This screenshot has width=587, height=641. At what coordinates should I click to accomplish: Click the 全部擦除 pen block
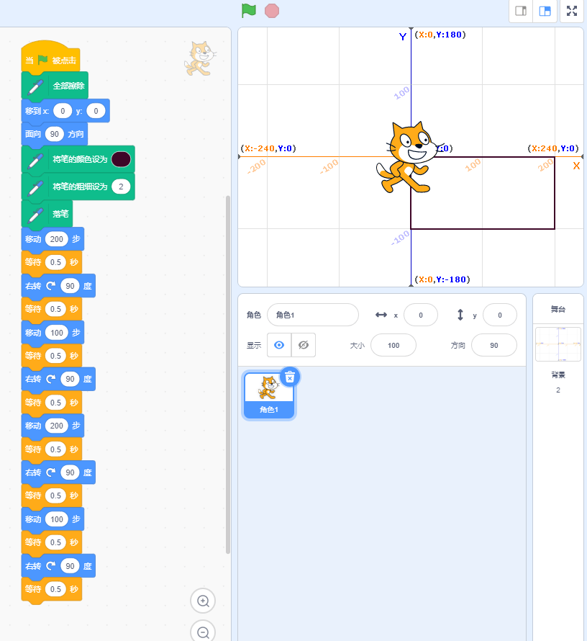(55, 86)
